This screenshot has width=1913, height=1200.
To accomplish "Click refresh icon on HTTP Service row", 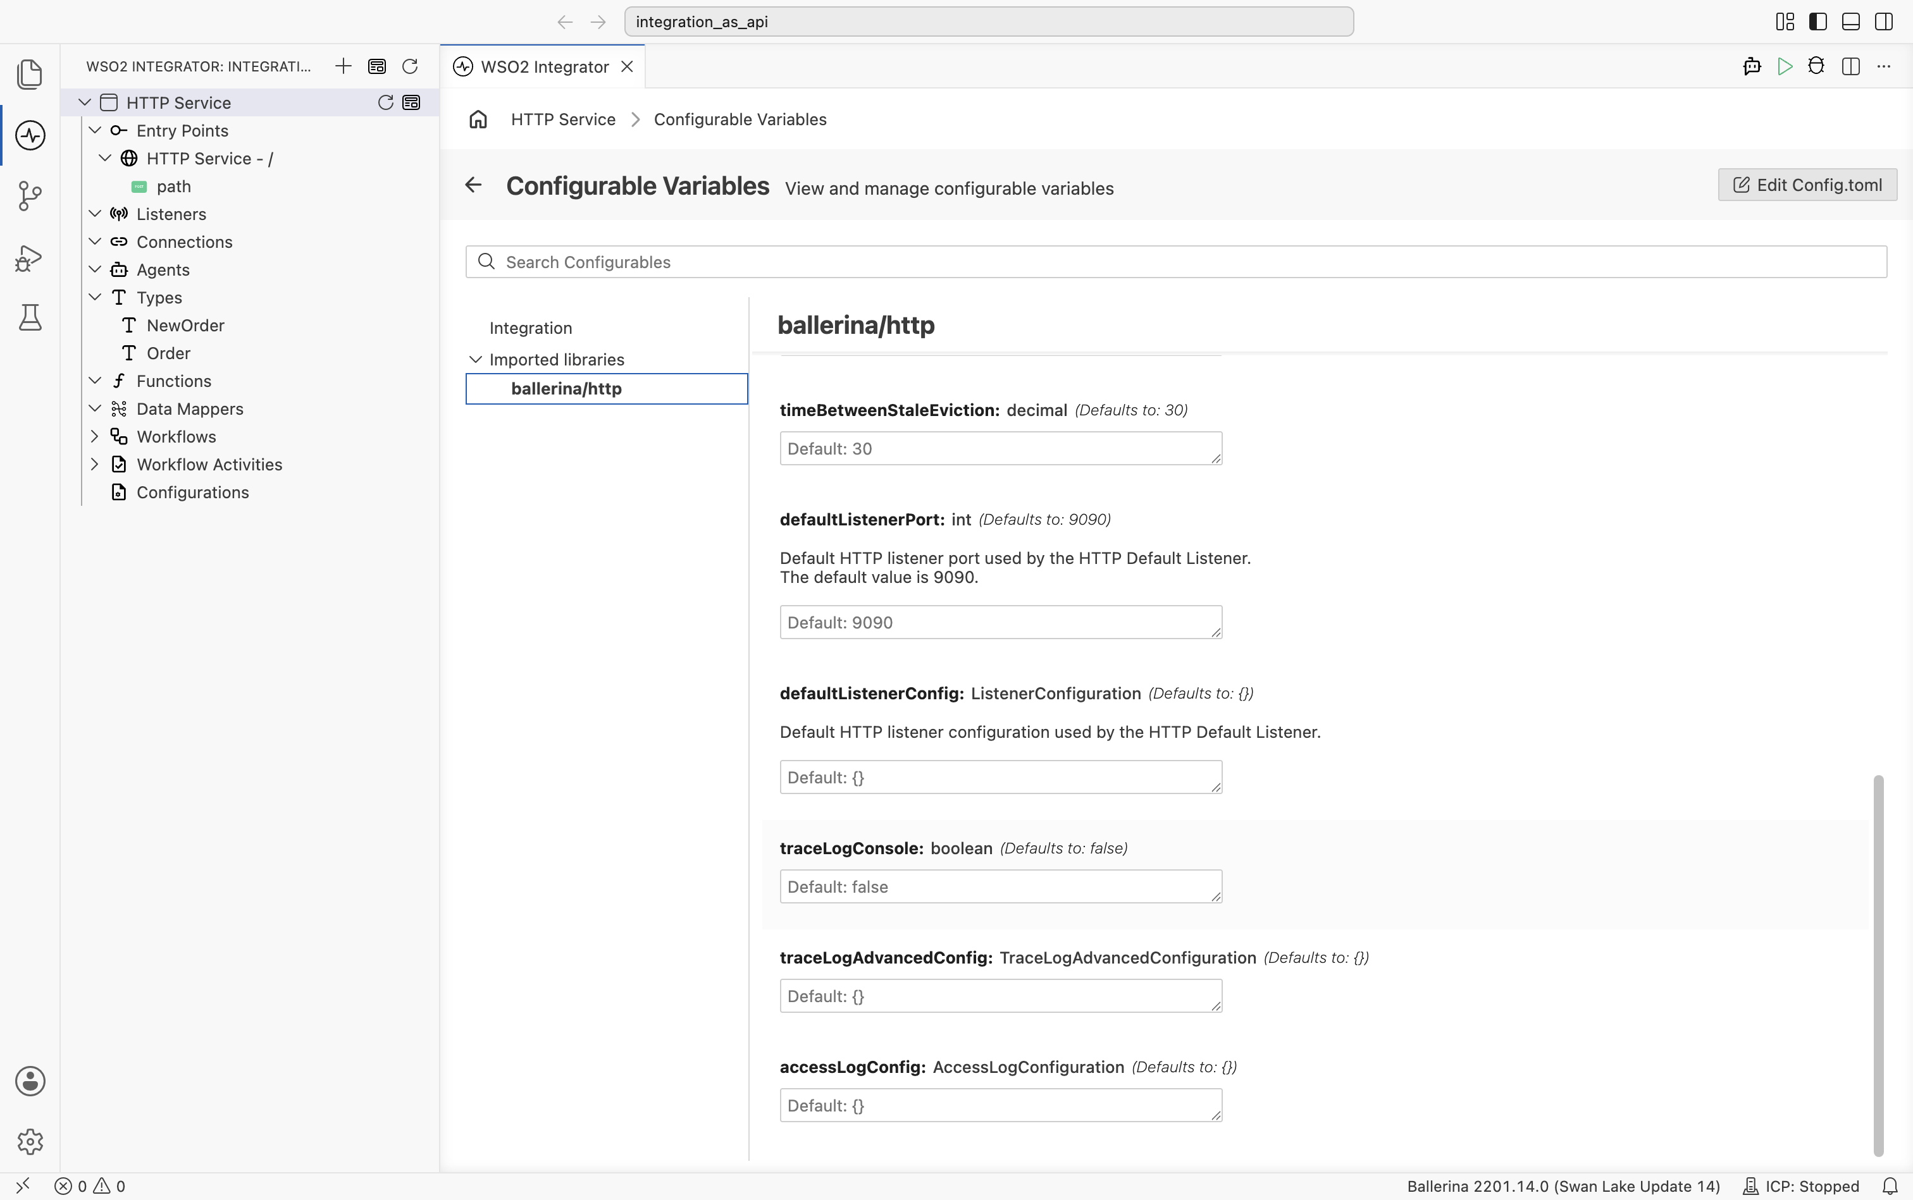I will 385,102.
